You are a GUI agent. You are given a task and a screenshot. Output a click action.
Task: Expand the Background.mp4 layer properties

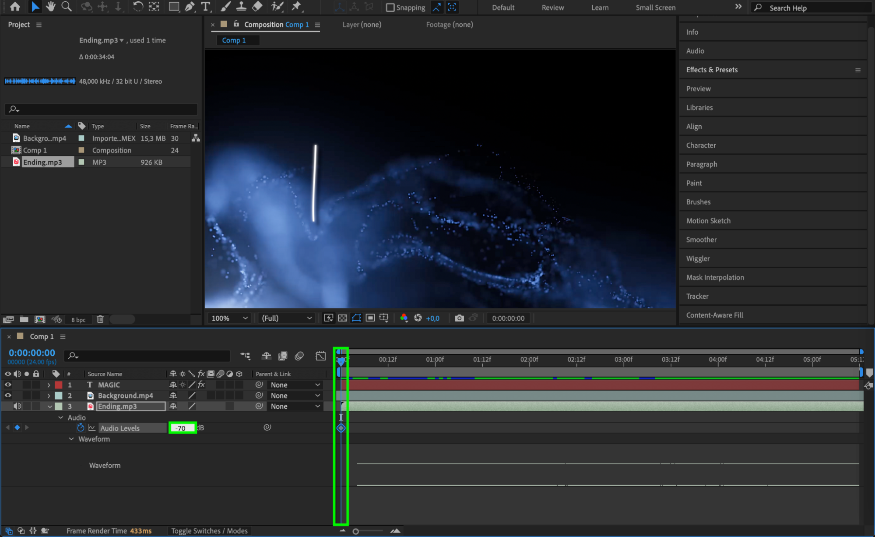49,396
